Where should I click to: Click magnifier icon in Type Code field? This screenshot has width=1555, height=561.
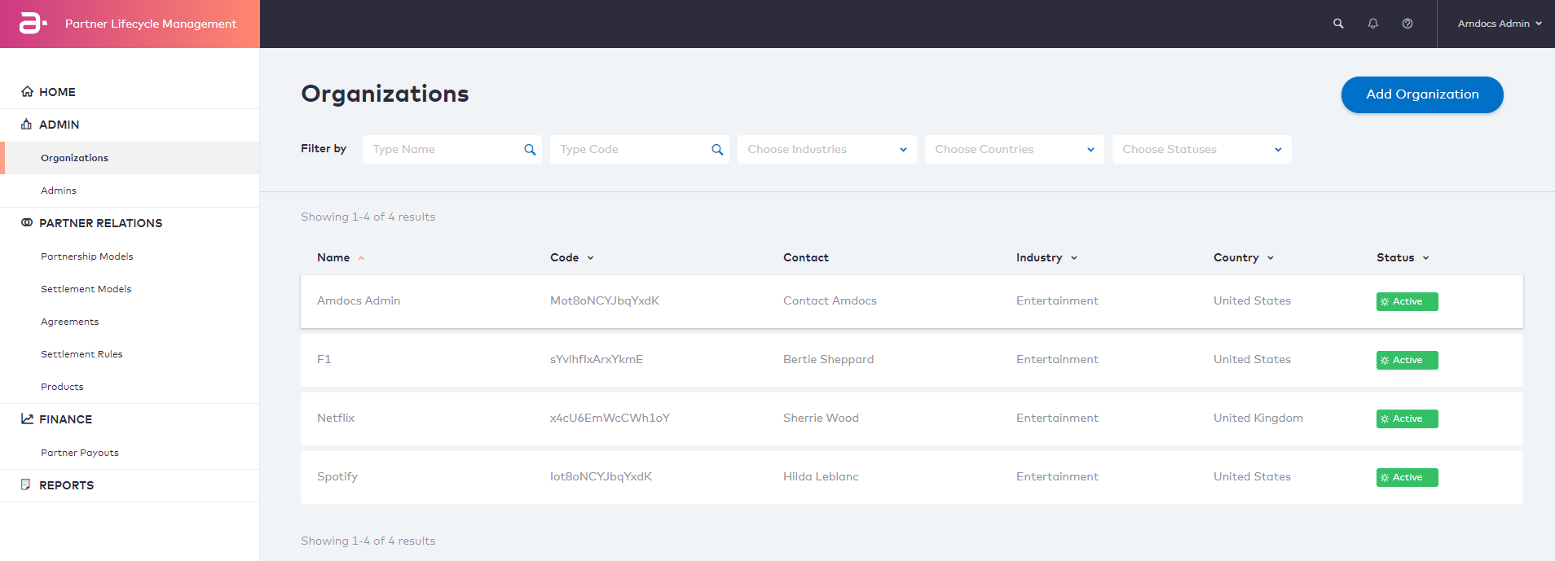717,150
